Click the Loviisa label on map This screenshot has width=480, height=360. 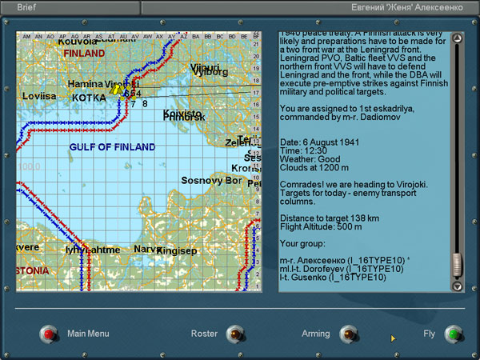39,95
